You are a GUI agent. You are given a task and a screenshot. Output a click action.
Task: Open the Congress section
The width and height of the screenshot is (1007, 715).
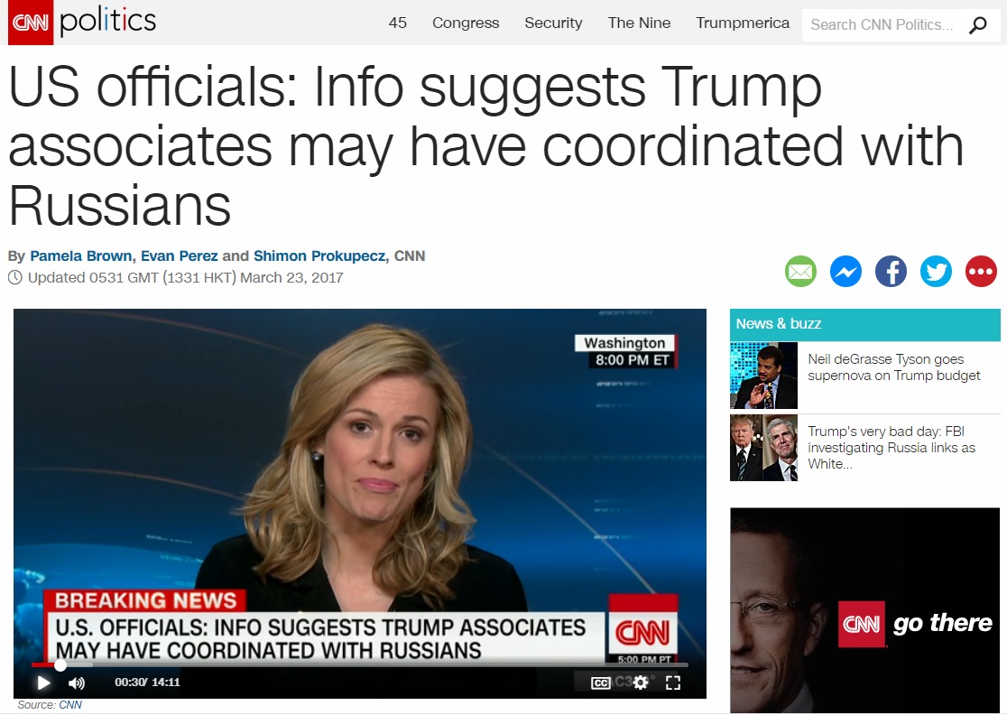tap(466, 23)
